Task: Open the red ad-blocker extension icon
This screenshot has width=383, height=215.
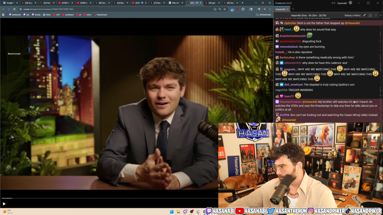Action: click(x=238, y=9)
